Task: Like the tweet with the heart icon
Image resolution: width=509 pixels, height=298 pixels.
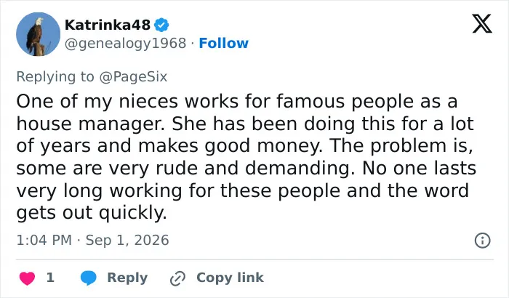Action: 28,278
